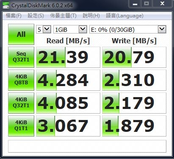Viewport: 174px width, 159px height.
Task: Open the 檔案(F) menu
Action: pos(14,16)
